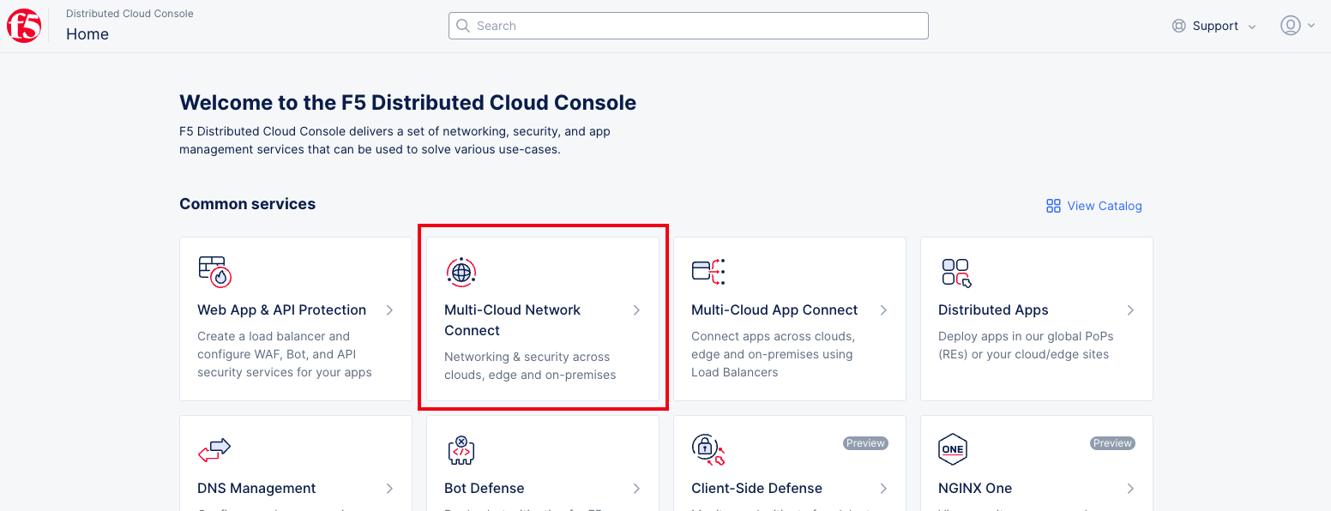
Task: Click the Multi-Cloud App Connect load balancer icon
Action: click(x=708, y=271)
